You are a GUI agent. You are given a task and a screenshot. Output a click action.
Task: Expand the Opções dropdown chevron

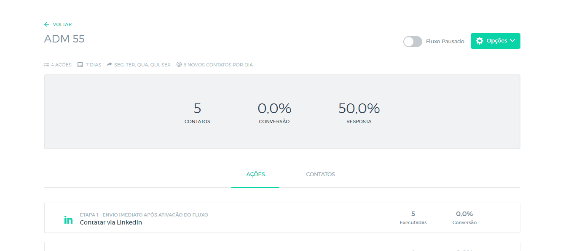512,41
